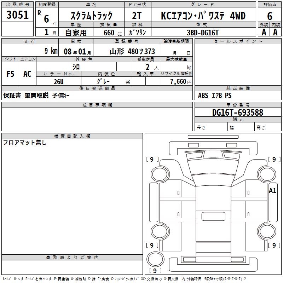Viewport: 283px width, 283px height.
Task: Click the 車両取説 item
Action: tap(36, 96)
